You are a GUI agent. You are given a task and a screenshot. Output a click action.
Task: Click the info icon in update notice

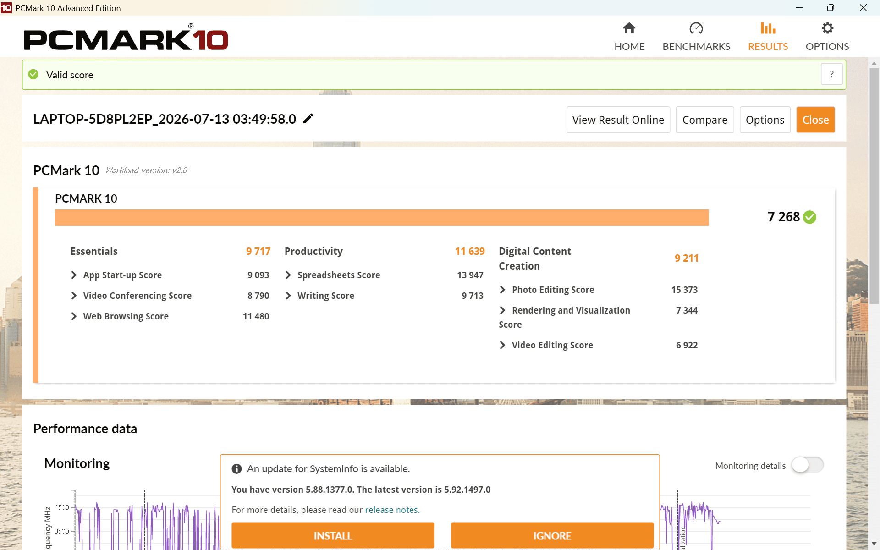[236, 469]
